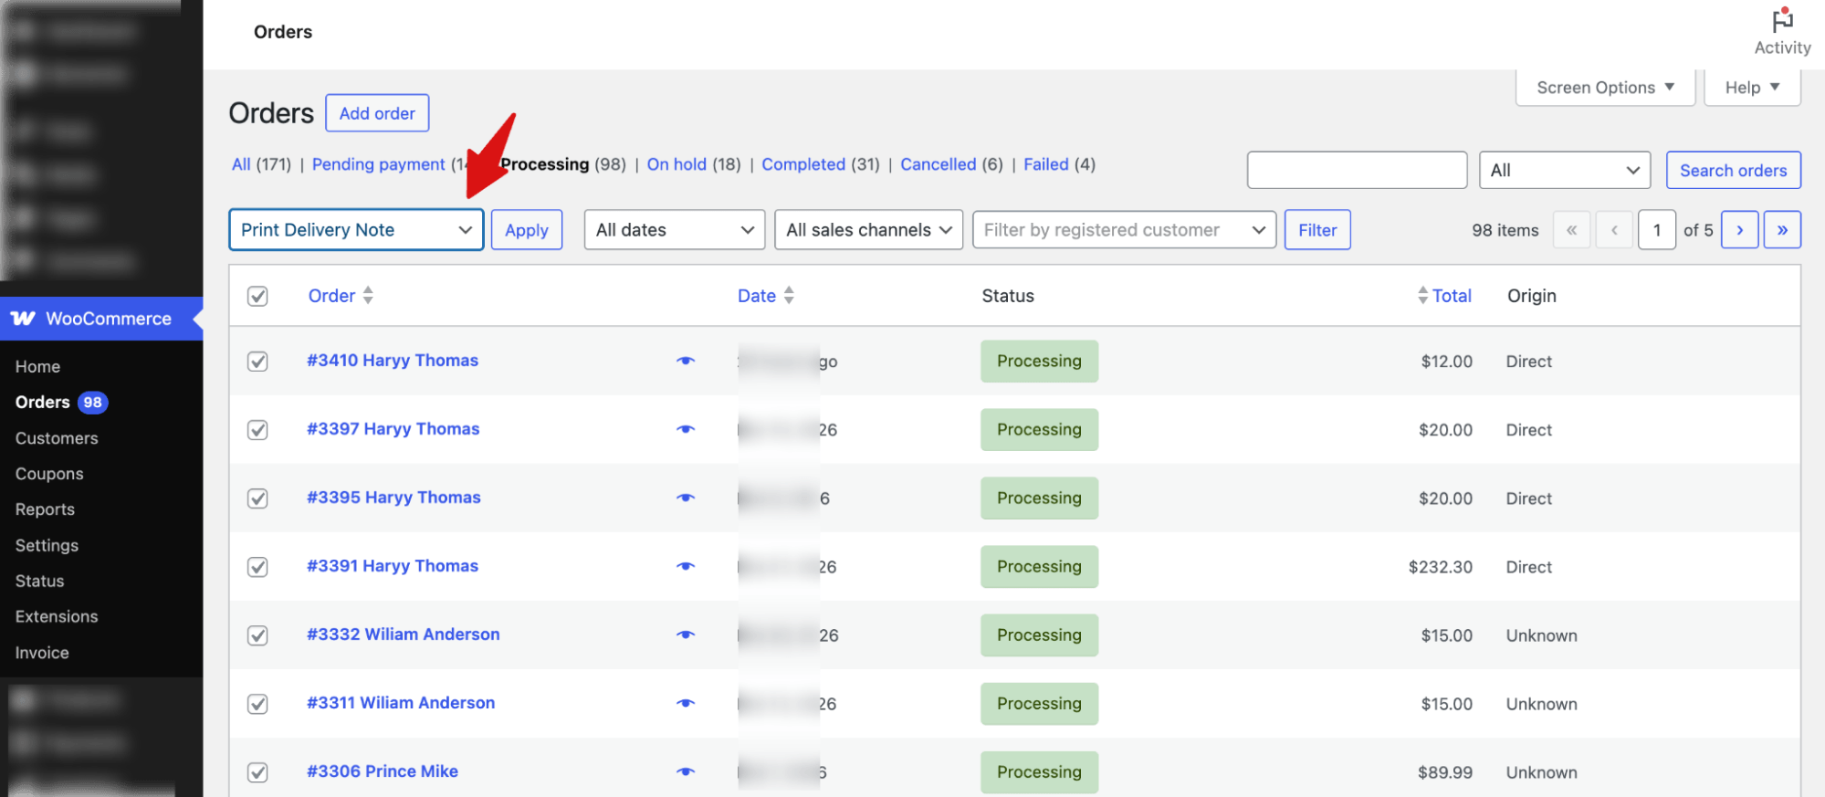Click the Add order button
Screen dimensions: 1825x797
[377, 113]
